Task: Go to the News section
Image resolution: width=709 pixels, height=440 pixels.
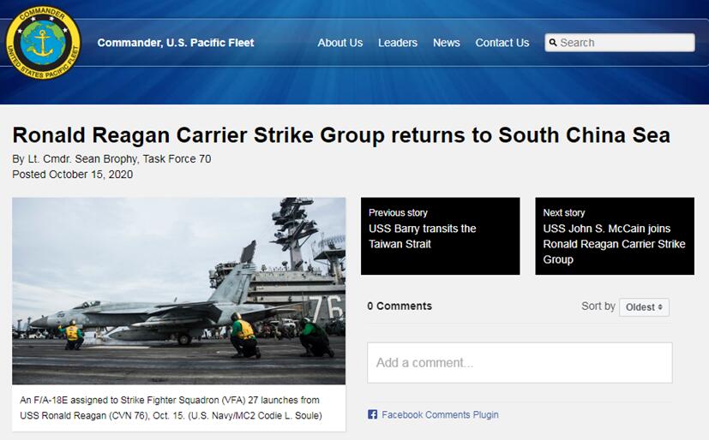Action: pyautogui.click(x=447, y=43)
